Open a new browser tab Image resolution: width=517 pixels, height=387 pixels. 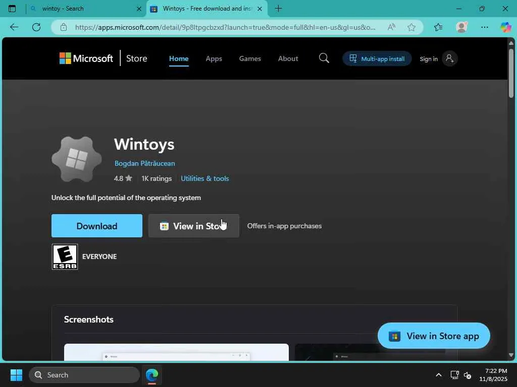click(x=278, y=9)
